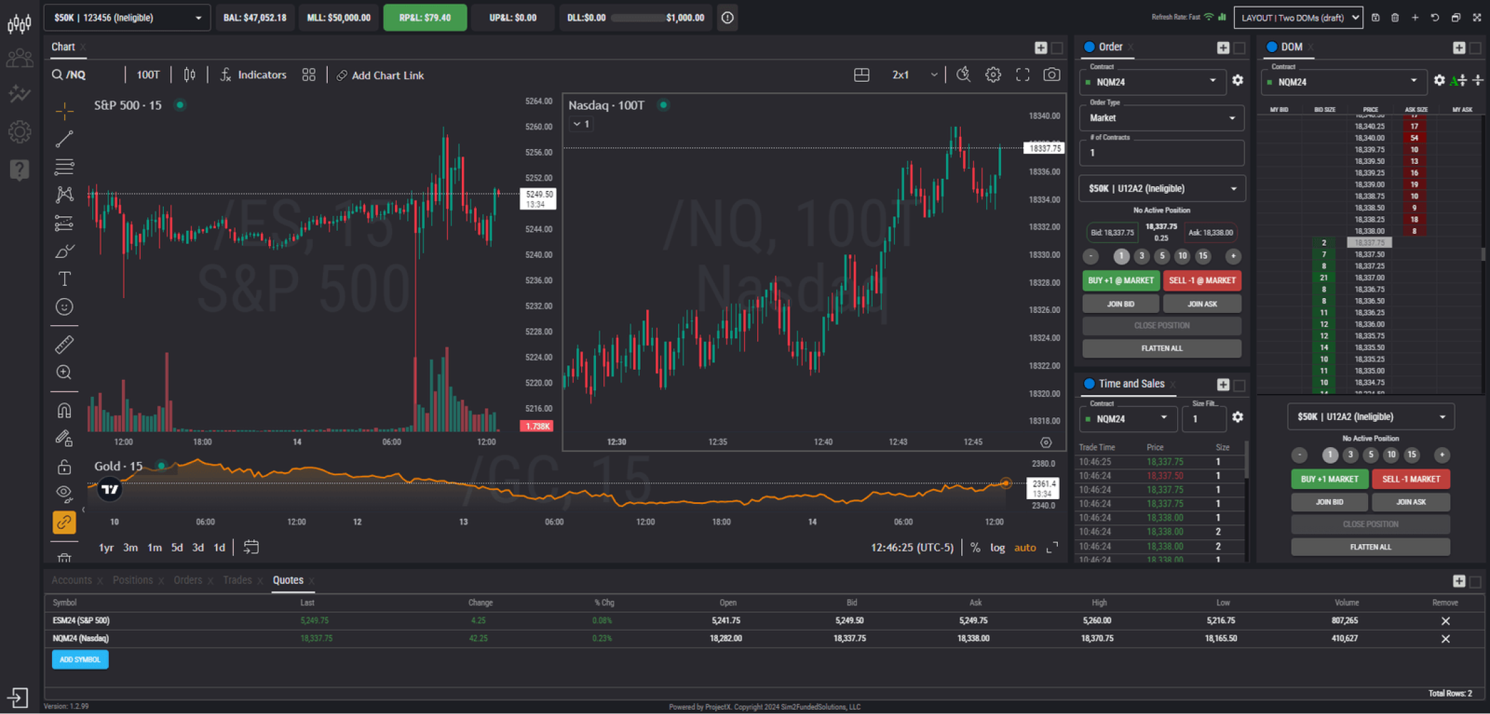The image size is (1490, 714).
Task: Open the Order Type Market dropdown
Action: pos(1162,118)
